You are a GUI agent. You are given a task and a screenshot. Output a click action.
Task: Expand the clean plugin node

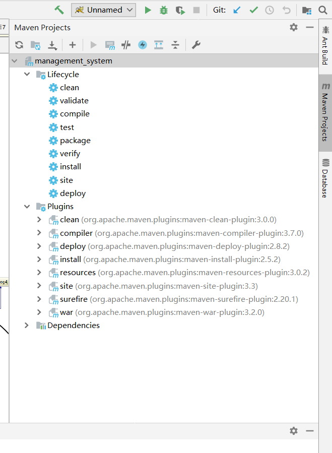coord(39,220)
